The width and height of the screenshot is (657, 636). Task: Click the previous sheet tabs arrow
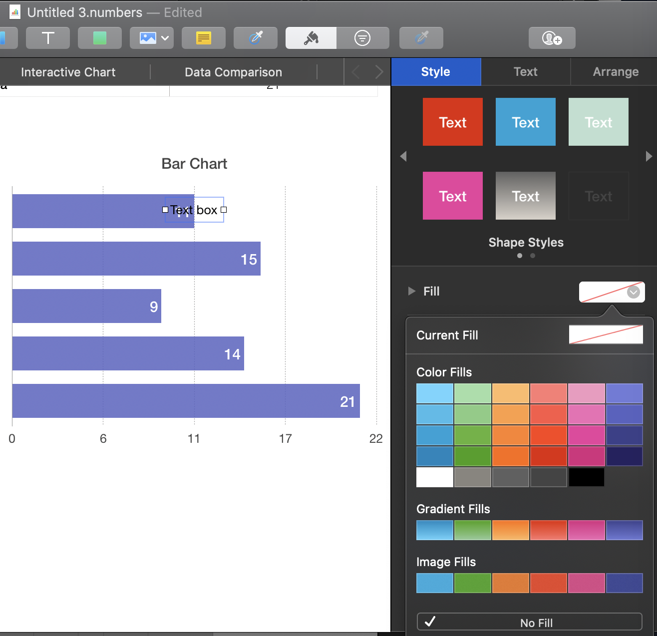355,72
